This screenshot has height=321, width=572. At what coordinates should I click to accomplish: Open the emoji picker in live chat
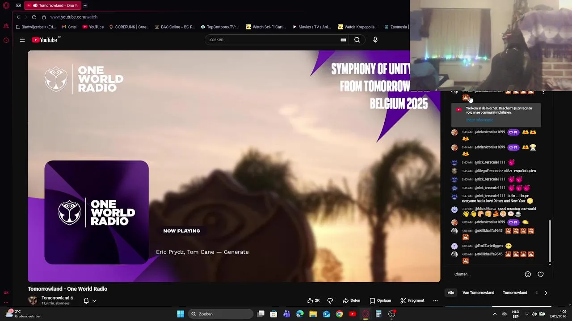point(528,274)
